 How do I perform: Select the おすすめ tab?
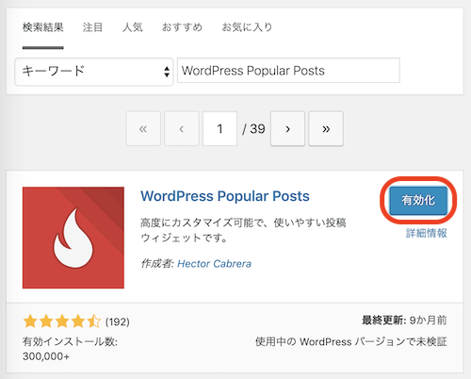point(182,27)
